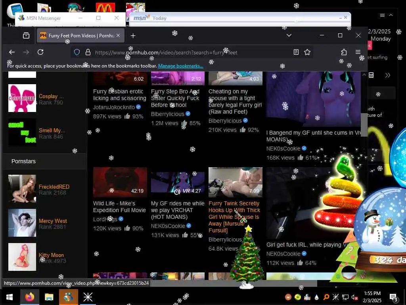Open the Firefox application hamburger menu
The height and width of the screenshot is (305, 406).
[x=358, y=52]
